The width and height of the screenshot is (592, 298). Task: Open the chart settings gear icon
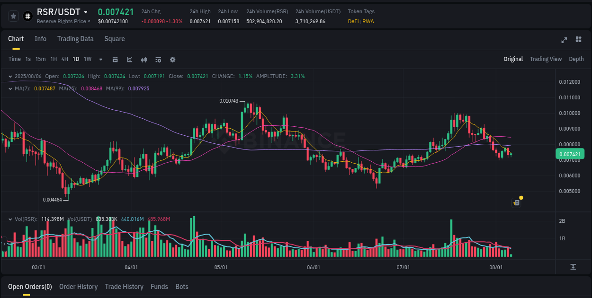[x=172, y=60]
